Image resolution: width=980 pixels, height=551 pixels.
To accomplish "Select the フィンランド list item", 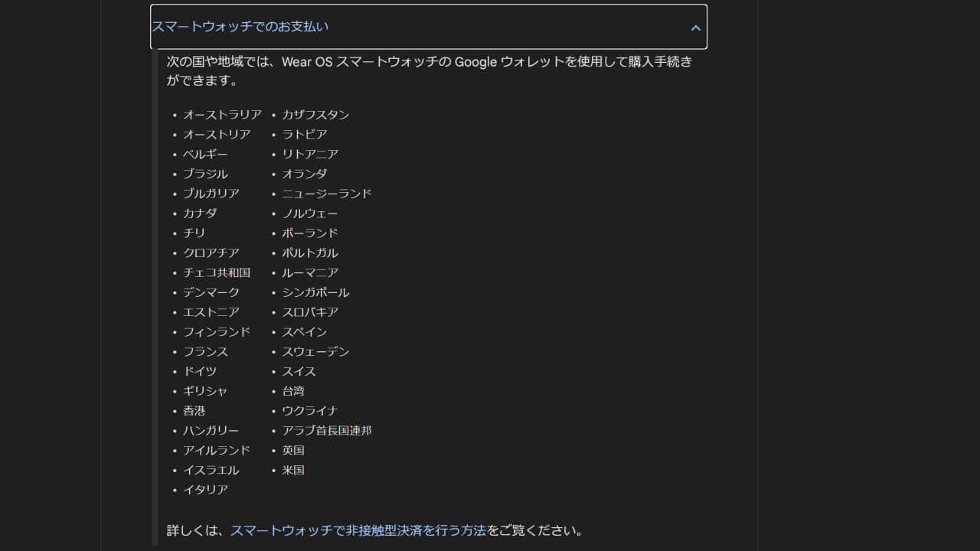I will 216,332.
